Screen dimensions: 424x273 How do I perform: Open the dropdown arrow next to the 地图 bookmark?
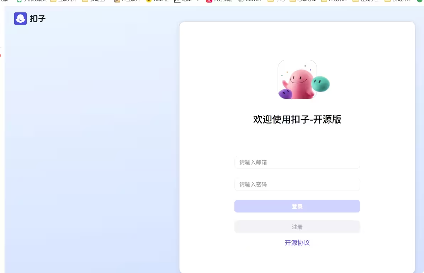[x=198, y=1]
